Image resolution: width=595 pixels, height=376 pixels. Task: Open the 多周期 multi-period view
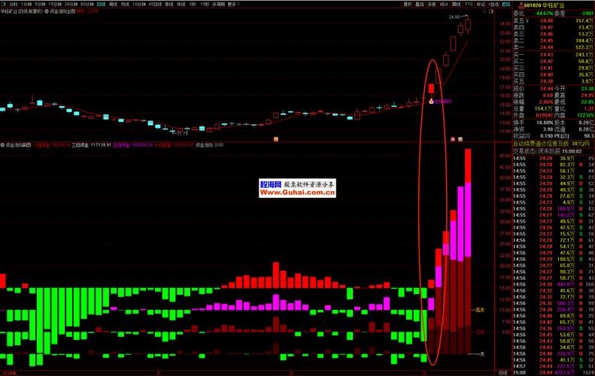(x=218, y=5)
